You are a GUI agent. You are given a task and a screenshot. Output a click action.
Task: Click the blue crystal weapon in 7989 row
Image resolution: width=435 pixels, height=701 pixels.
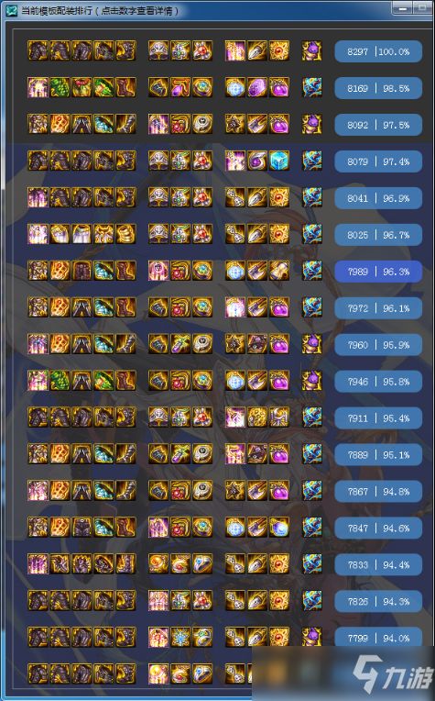pyautogui.click(x=312, y=271)
